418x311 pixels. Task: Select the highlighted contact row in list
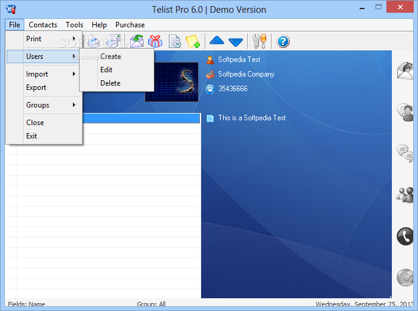coord(142,118)
